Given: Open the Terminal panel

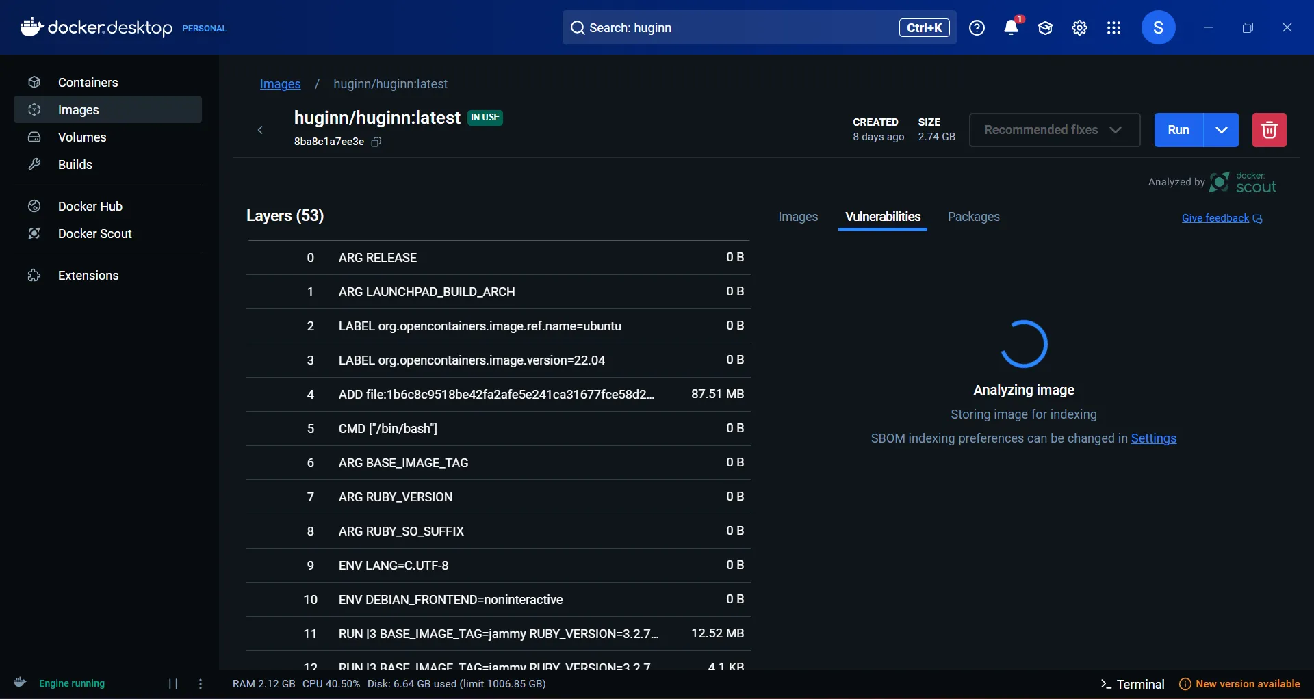Looking at the screenshot, I should pyautogui.click(x=1133, y=684).
